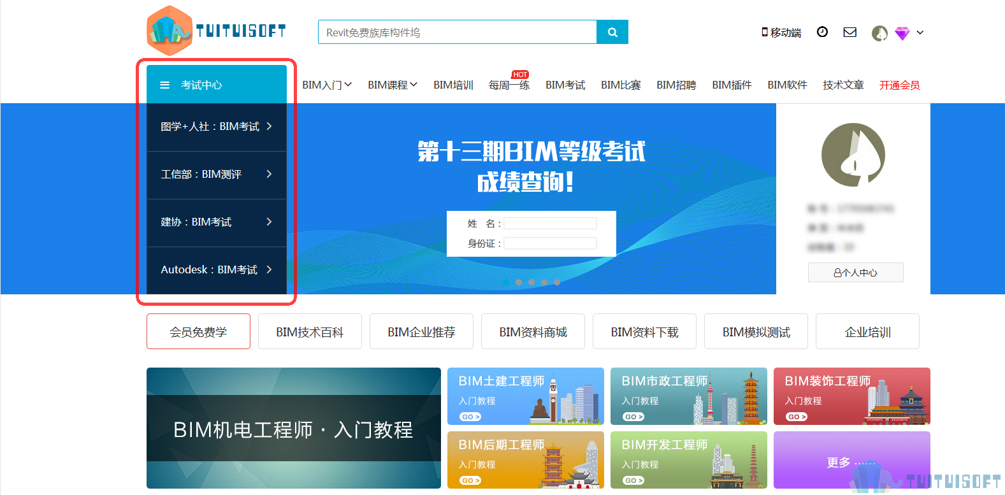
Task: Select the first banner carousel dot
Action: click(506, 282)
